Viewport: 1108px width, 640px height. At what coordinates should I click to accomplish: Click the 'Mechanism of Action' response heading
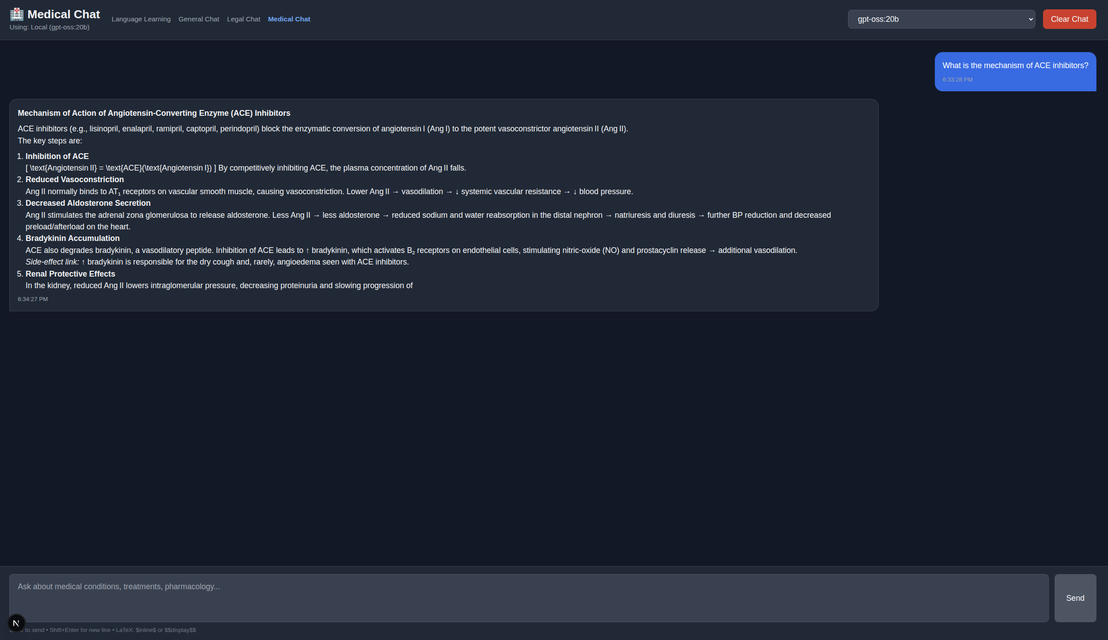coord(154,113)
